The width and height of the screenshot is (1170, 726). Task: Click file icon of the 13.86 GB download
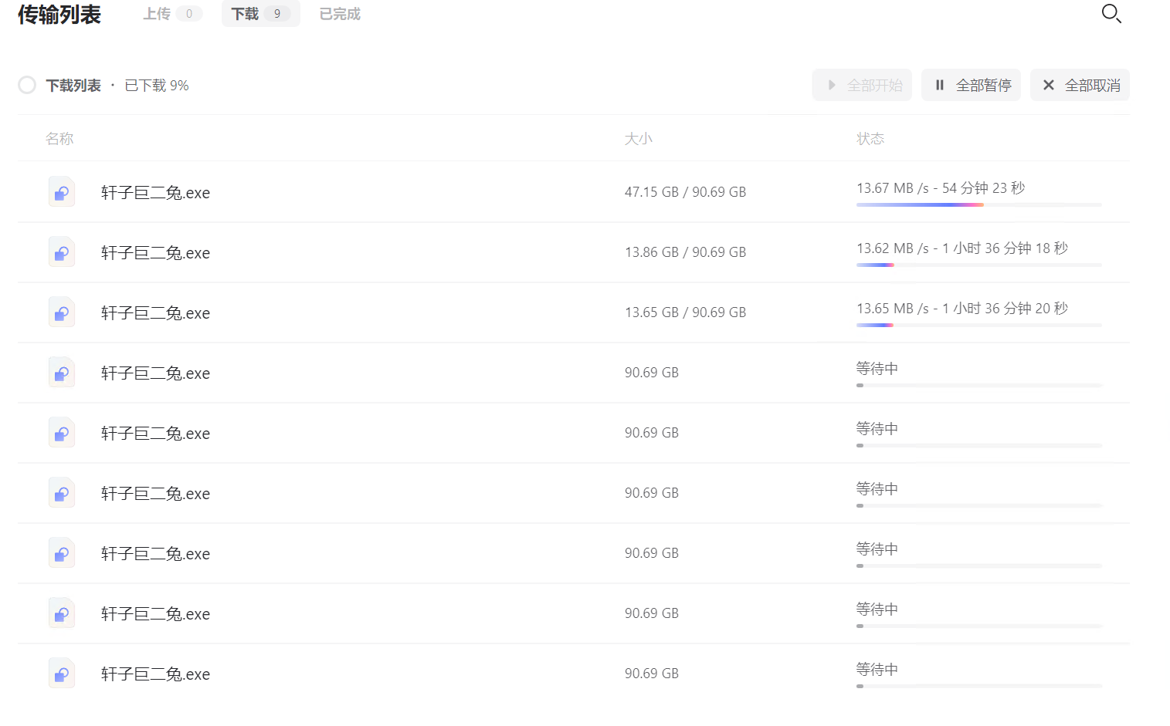point(62,252)
